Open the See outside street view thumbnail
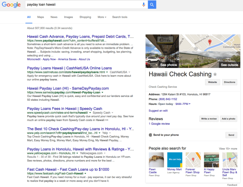The image size is (243, 187). click(210, 60)
